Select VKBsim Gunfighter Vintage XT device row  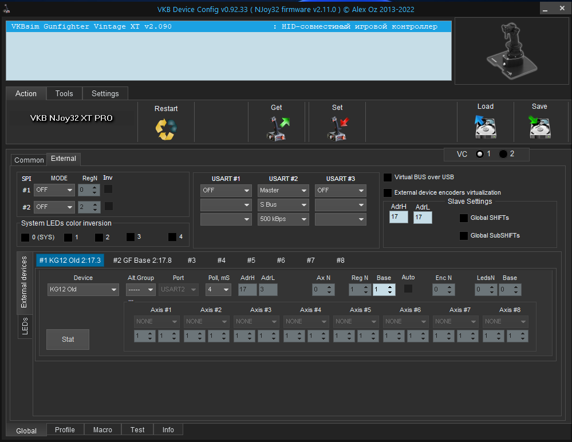pyautogui.click(x=228, y=26)
